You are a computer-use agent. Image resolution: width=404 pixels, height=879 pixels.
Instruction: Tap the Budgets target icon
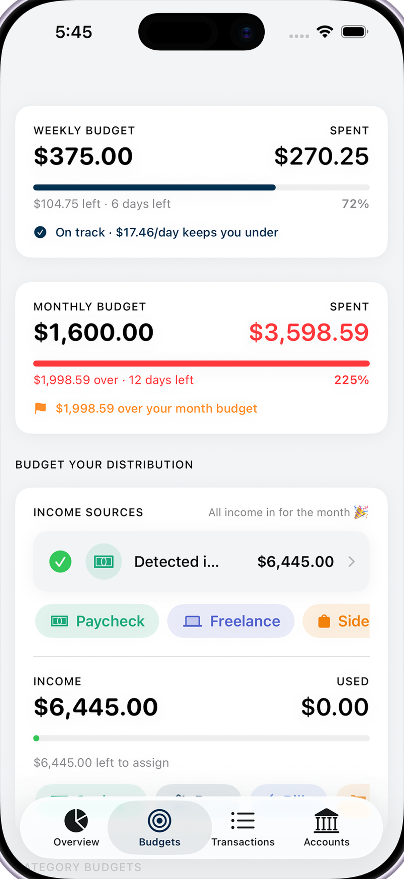(159, 820)
